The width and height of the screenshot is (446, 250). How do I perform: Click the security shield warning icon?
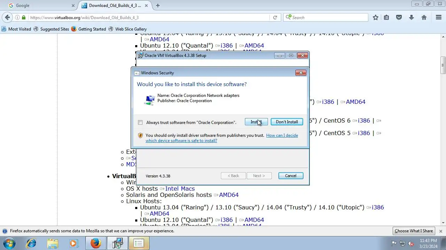tap(140, 135)
